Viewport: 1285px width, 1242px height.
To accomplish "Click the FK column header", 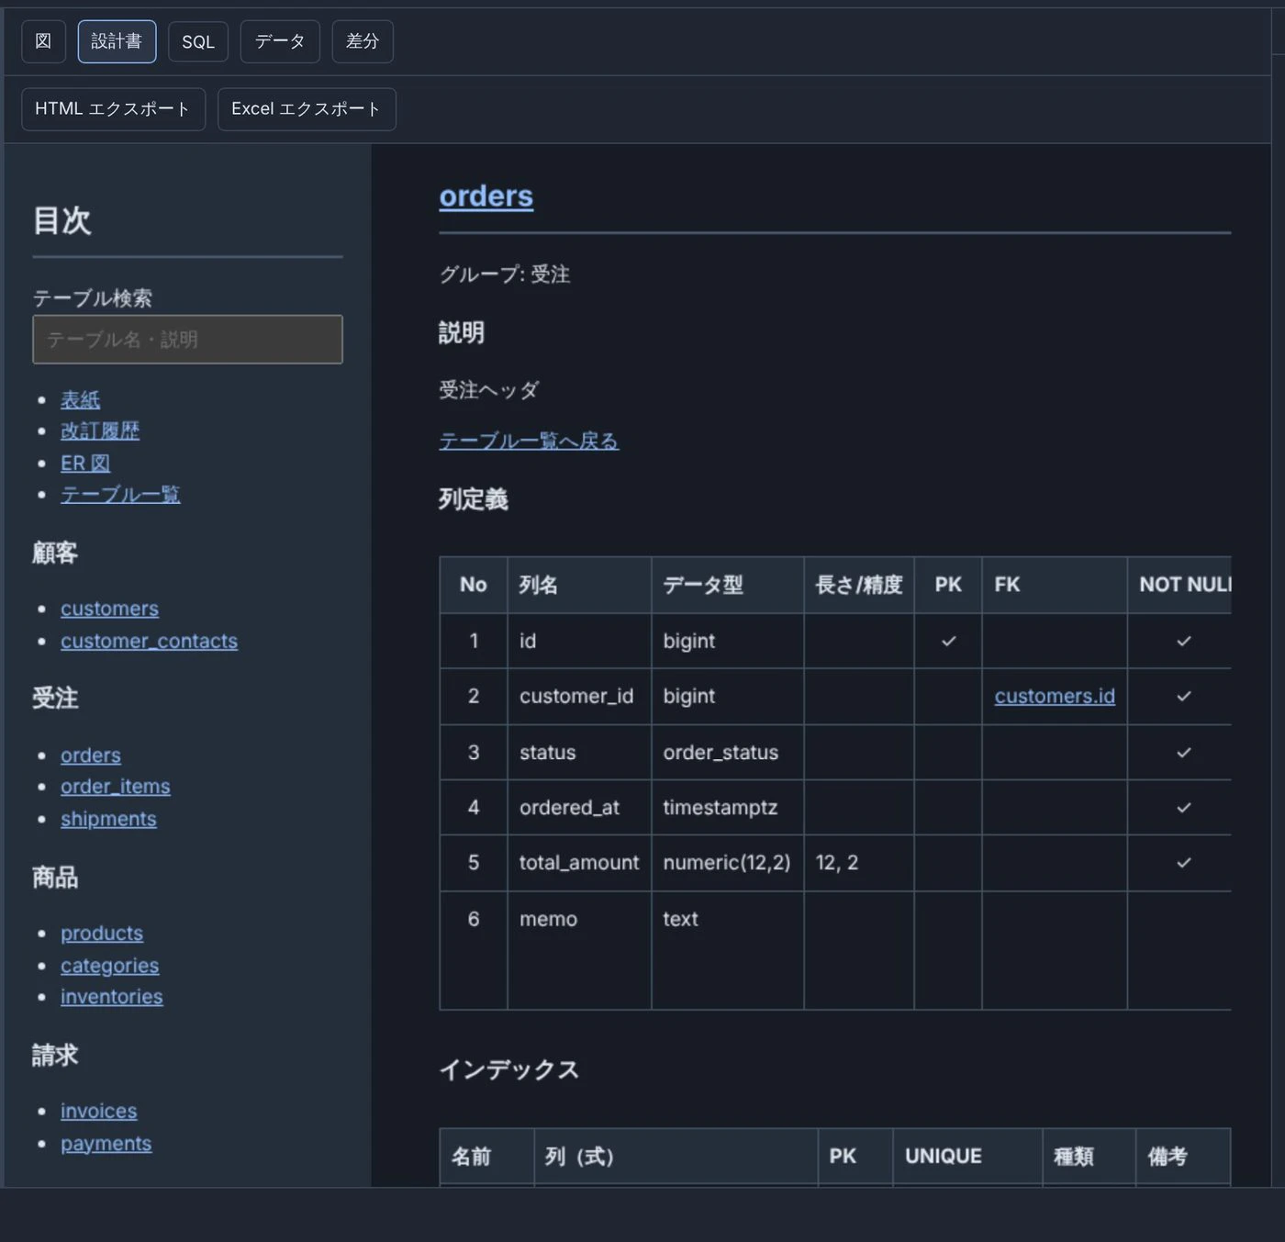I will click(x=1055, y=586).
